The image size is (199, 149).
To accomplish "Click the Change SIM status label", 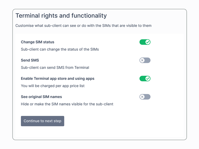I will (x=37, y=42).
